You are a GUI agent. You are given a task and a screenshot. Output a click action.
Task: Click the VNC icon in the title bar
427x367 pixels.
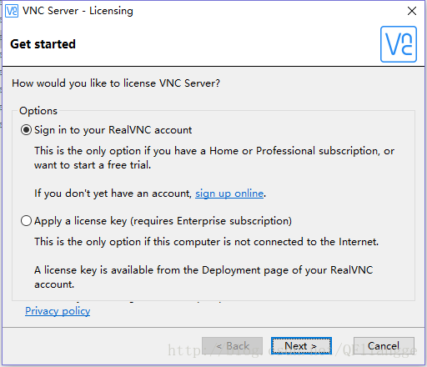click(12, 11)
